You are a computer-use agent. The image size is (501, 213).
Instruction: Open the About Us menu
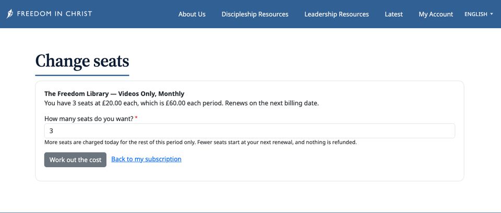point(192,14)
